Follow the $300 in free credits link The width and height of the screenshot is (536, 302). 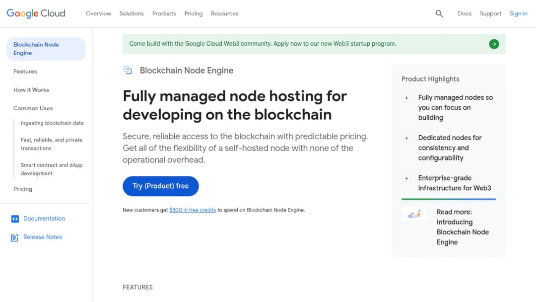[x=193, y=210]
